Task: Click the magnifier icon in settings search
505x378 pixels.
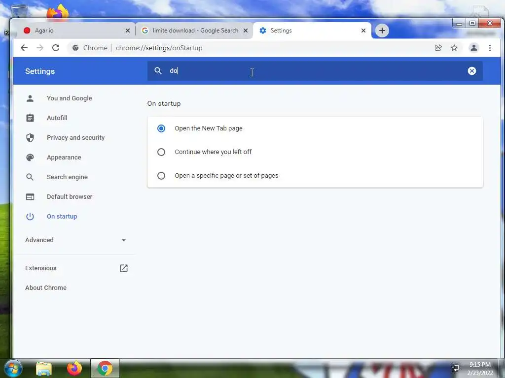Action: tap(158, 71)
